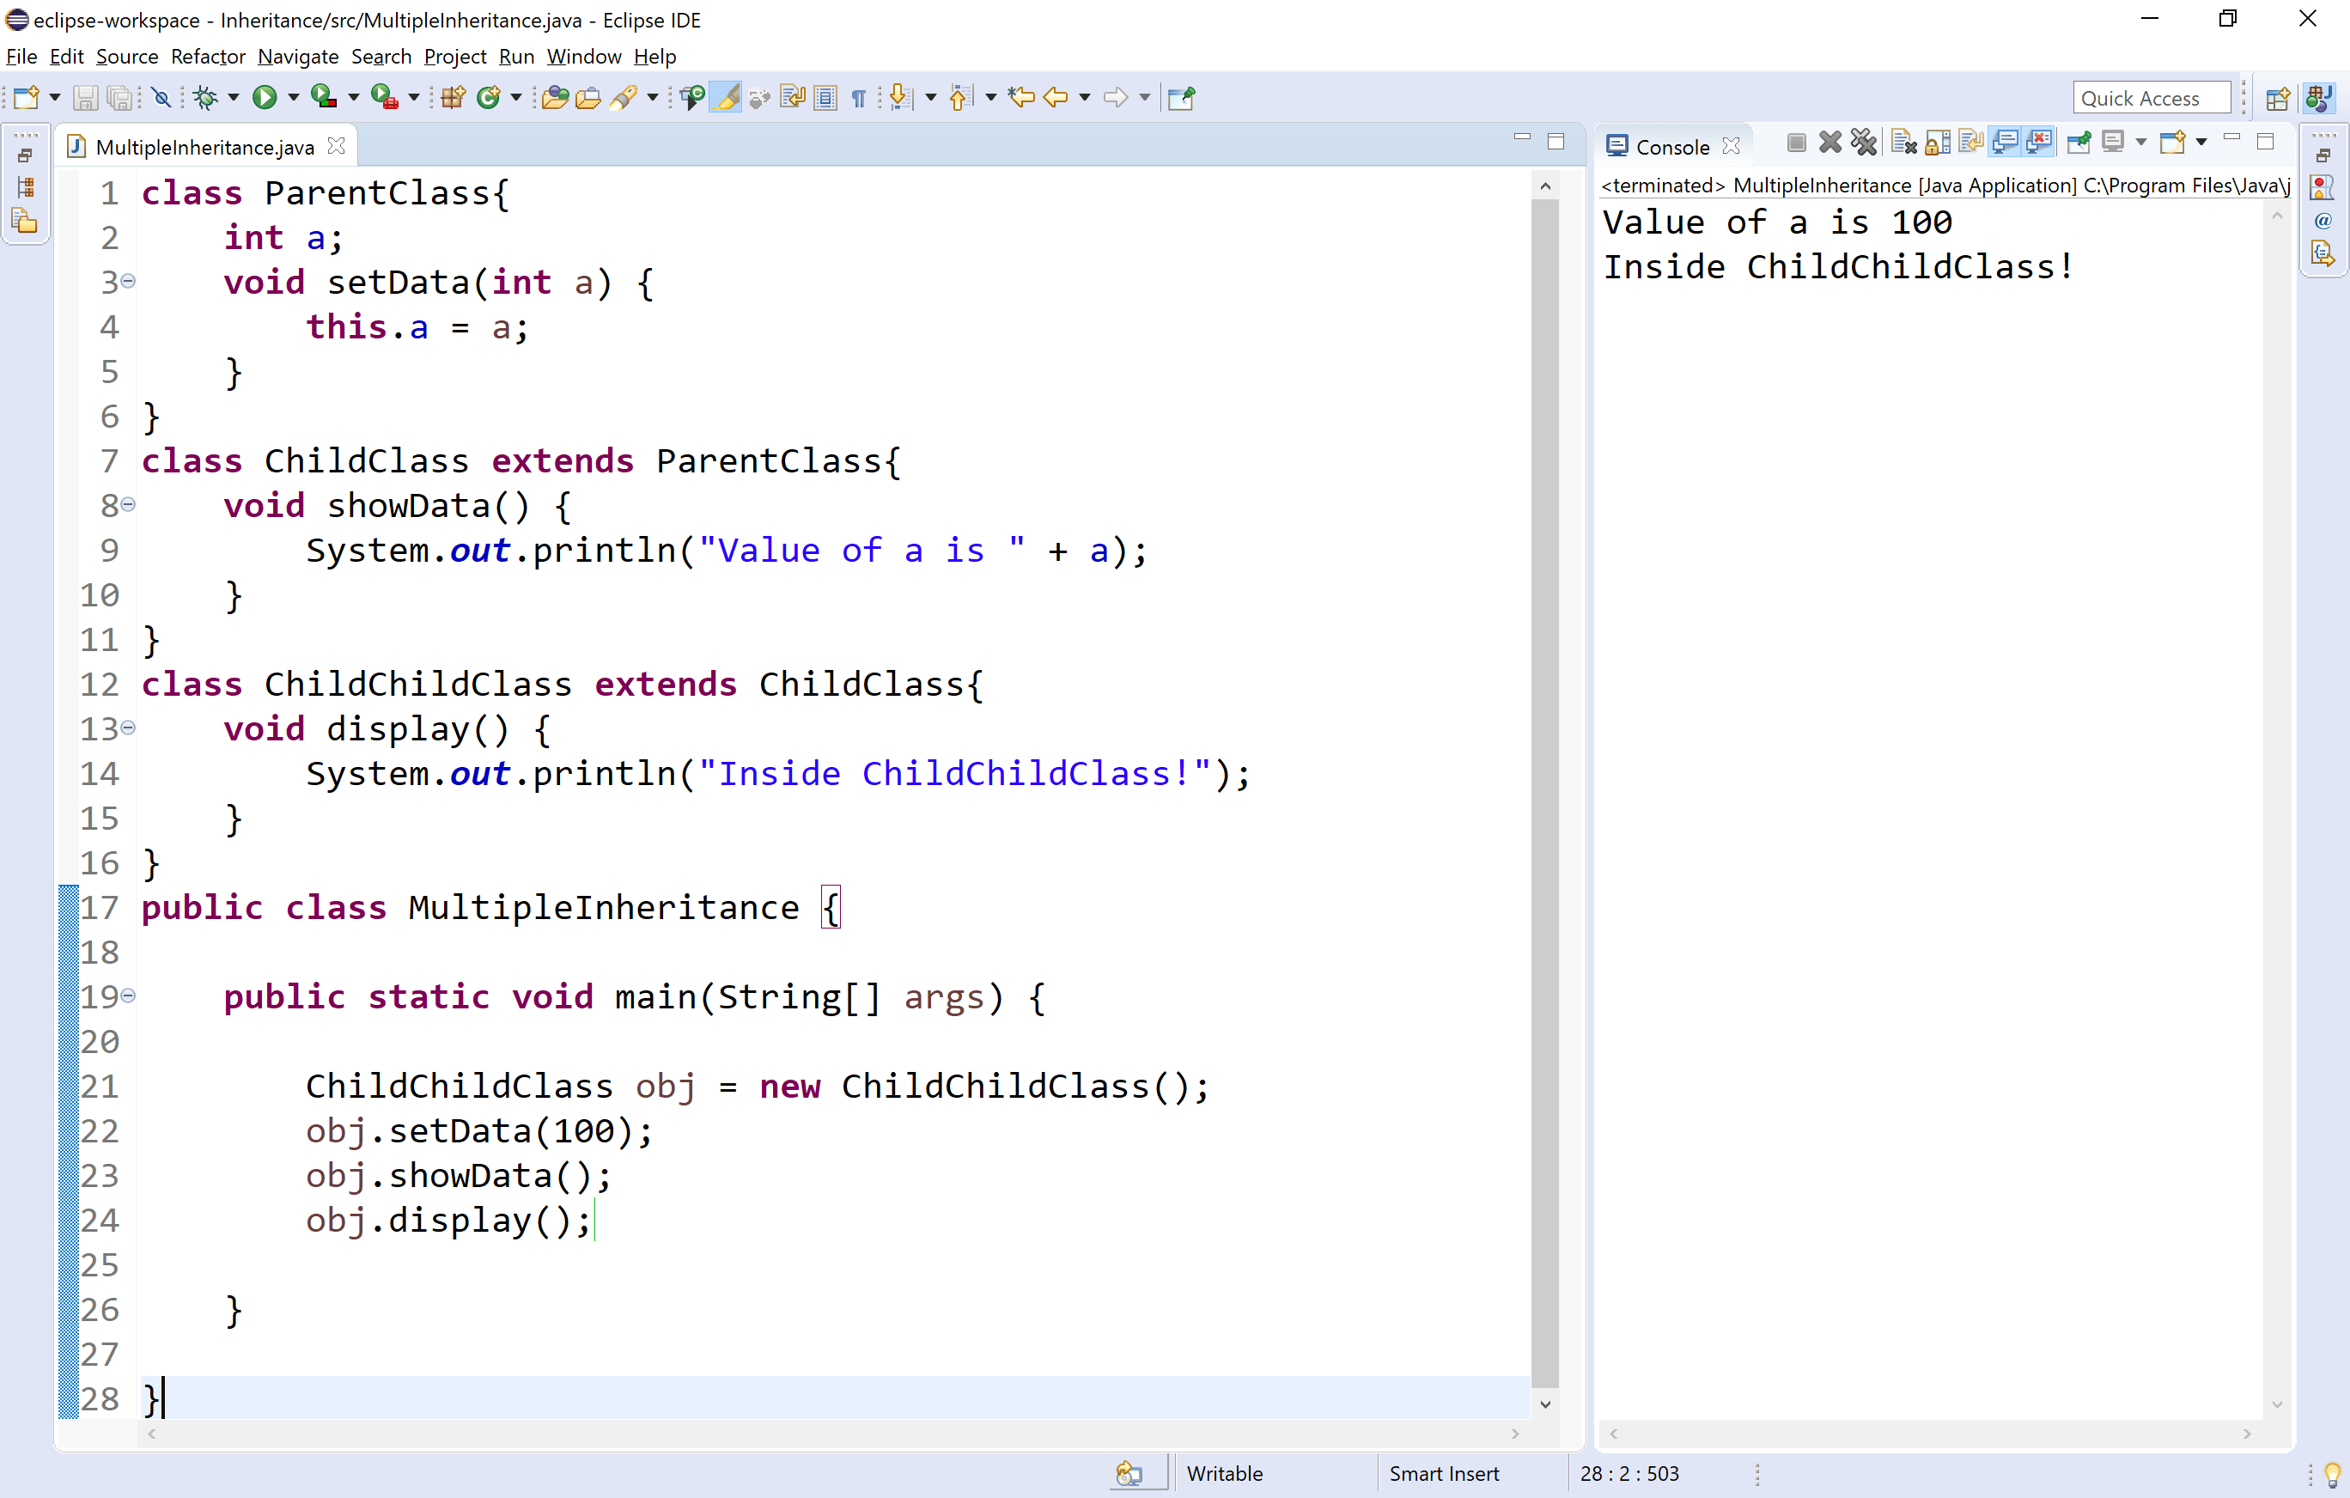Debug the current program
The image size is (2350, 1498).
[x=206, y=96]
